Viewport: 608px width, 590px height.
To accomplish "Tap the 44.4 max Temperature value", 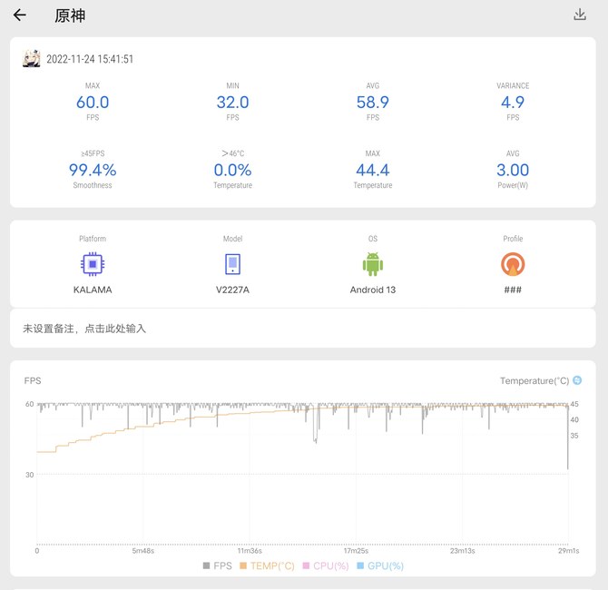I will [x=373, y=170].
